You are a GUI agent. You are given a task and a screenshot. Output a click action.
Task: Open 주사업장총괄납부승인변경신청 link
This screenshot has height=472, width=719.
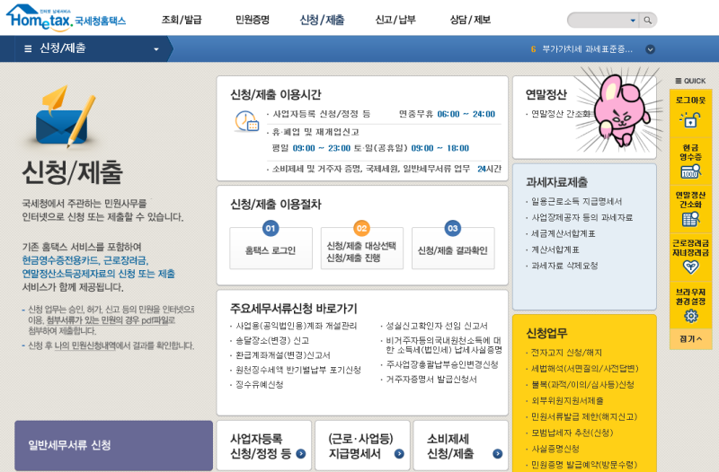pyautogui.click(x=442, y=364)
